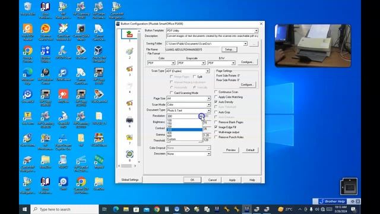
Task: Open the Scan Mode dropdown
Action: coord(208,105)
